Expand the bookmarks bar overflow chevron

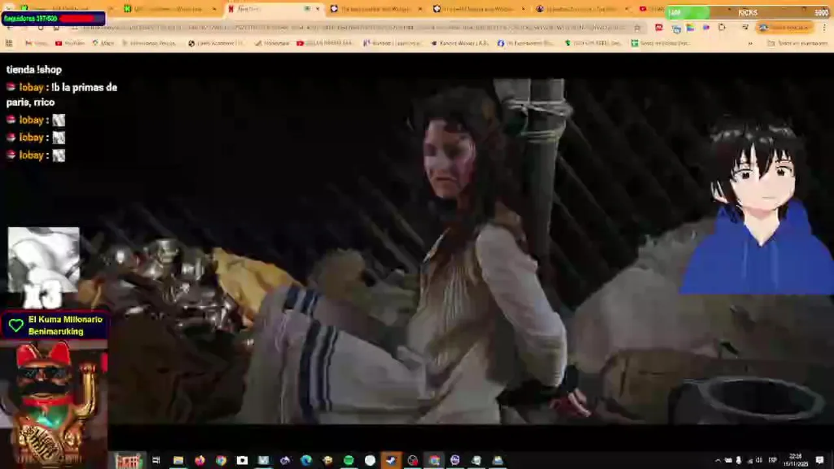[x=750, y=43]
